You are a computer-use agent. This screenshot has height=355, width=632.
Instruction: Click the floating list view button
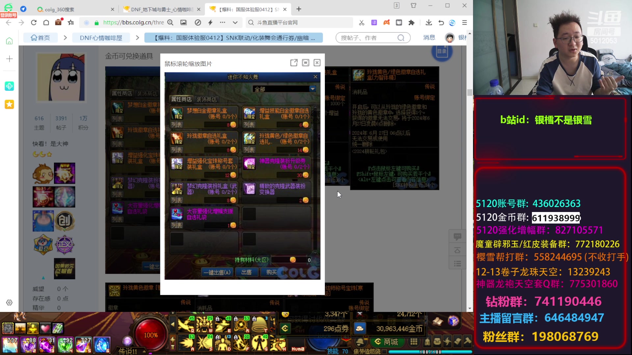(x=457, y=264)
